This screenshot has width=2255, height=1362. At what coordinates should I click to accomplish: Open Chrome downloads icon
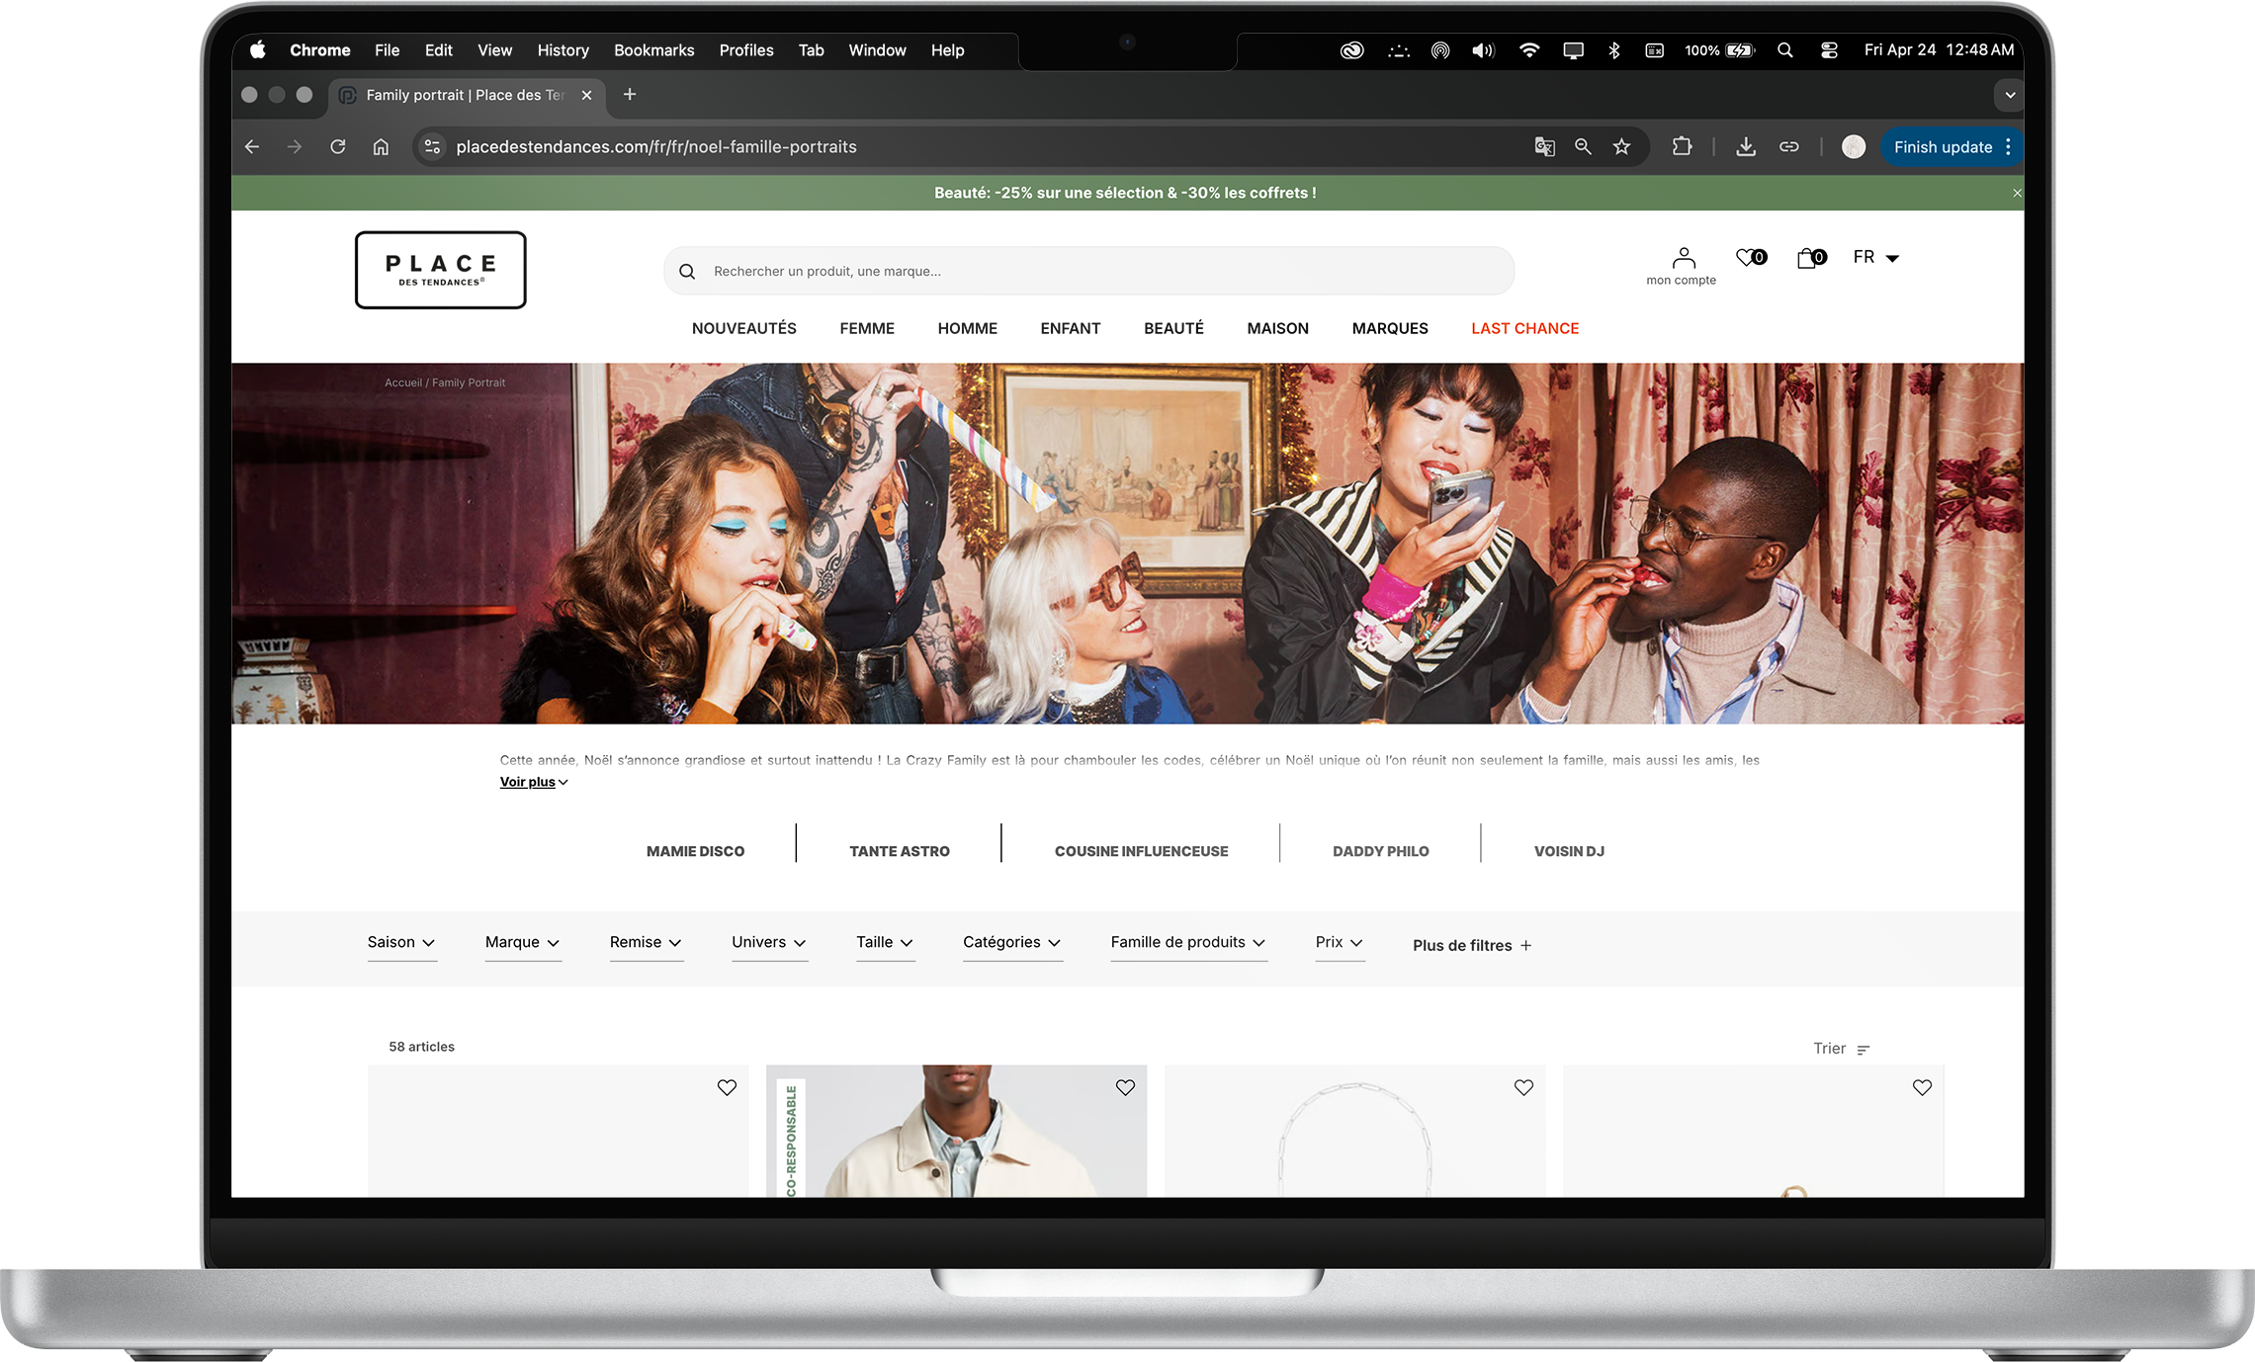pos(1746,147)
